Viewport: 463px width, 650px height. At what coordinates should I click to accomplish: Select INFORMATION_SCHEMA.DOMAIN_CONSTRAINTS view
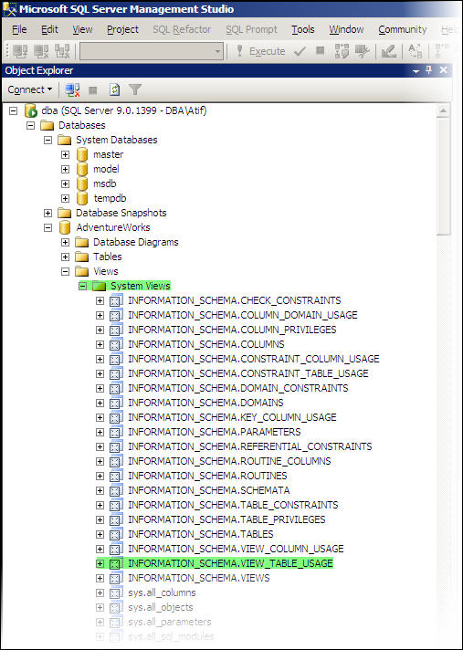coord(238,388)
